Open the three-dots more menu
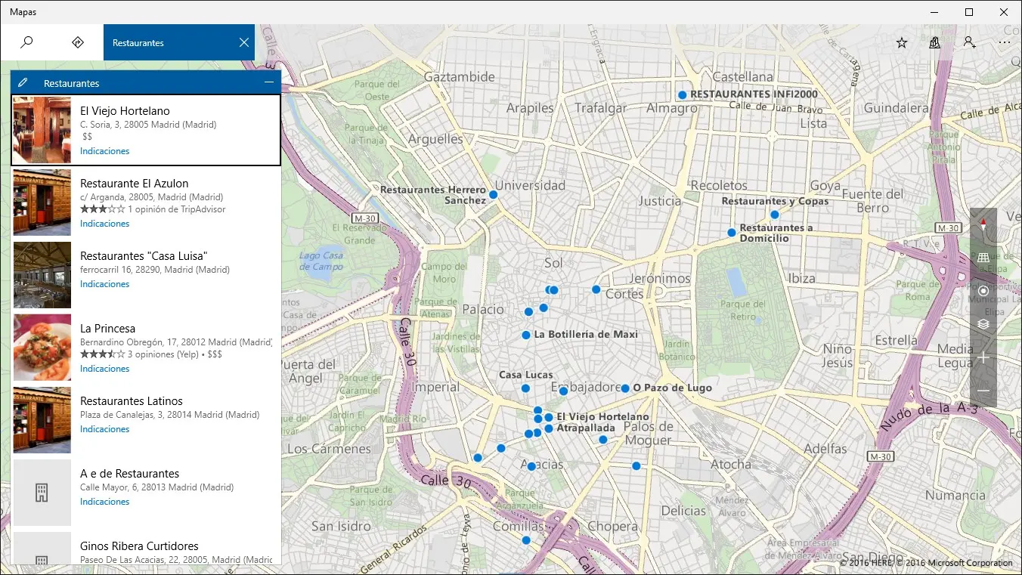This screenshot has height=575, width=1022. pyautogui.click(x=1004, y=43)
